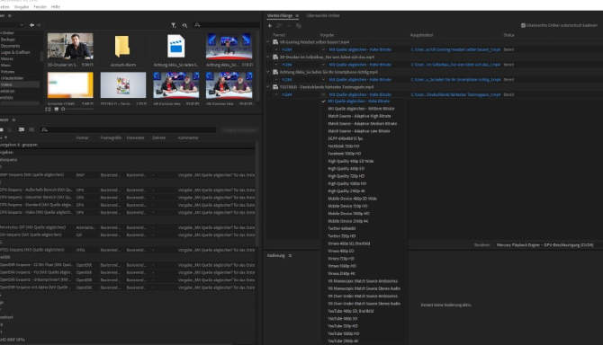Select the Urlaubsvideos folder in tree
The width and height of the screenshot is (603, 345).
click(13, 78)
